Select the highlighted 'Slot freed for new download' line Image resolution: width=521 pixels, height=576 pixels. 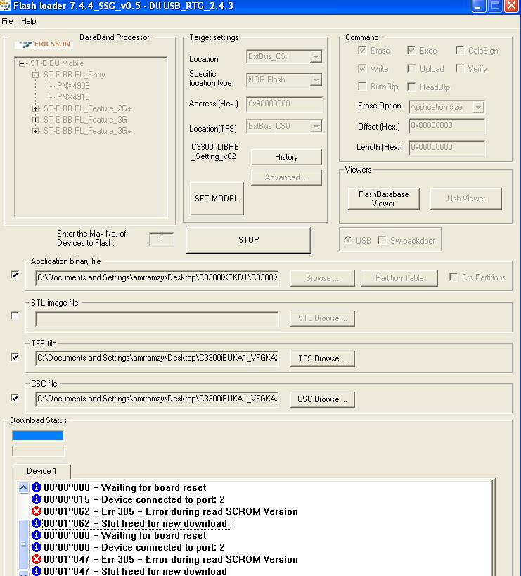(x=136, y=523)
